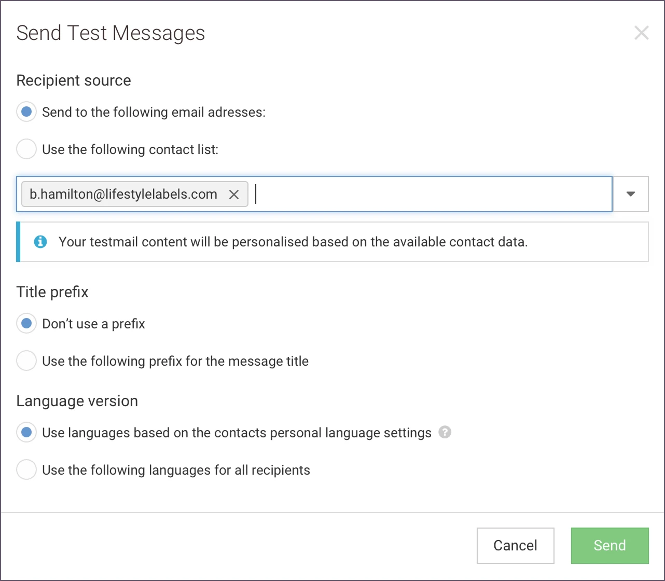The height and width of the screenshot is (581, 665).
Task: Open the help tooltip for language settings
Action: tap(445, 433)
